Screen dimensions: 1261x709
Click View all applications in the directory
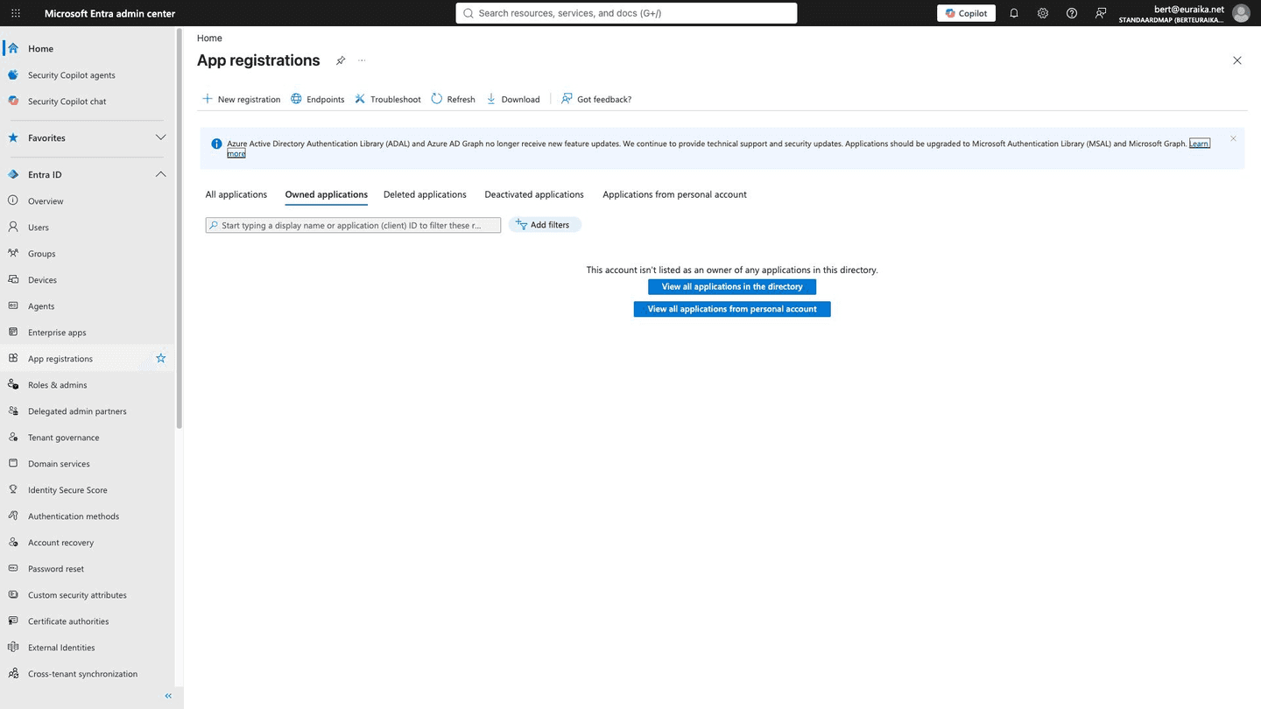pos(732,287)
